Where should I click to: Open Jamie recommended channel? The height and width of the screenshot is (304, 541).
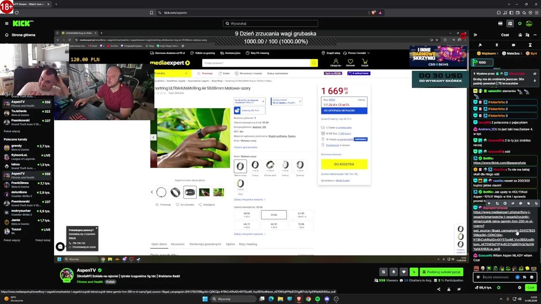(27, 222)
